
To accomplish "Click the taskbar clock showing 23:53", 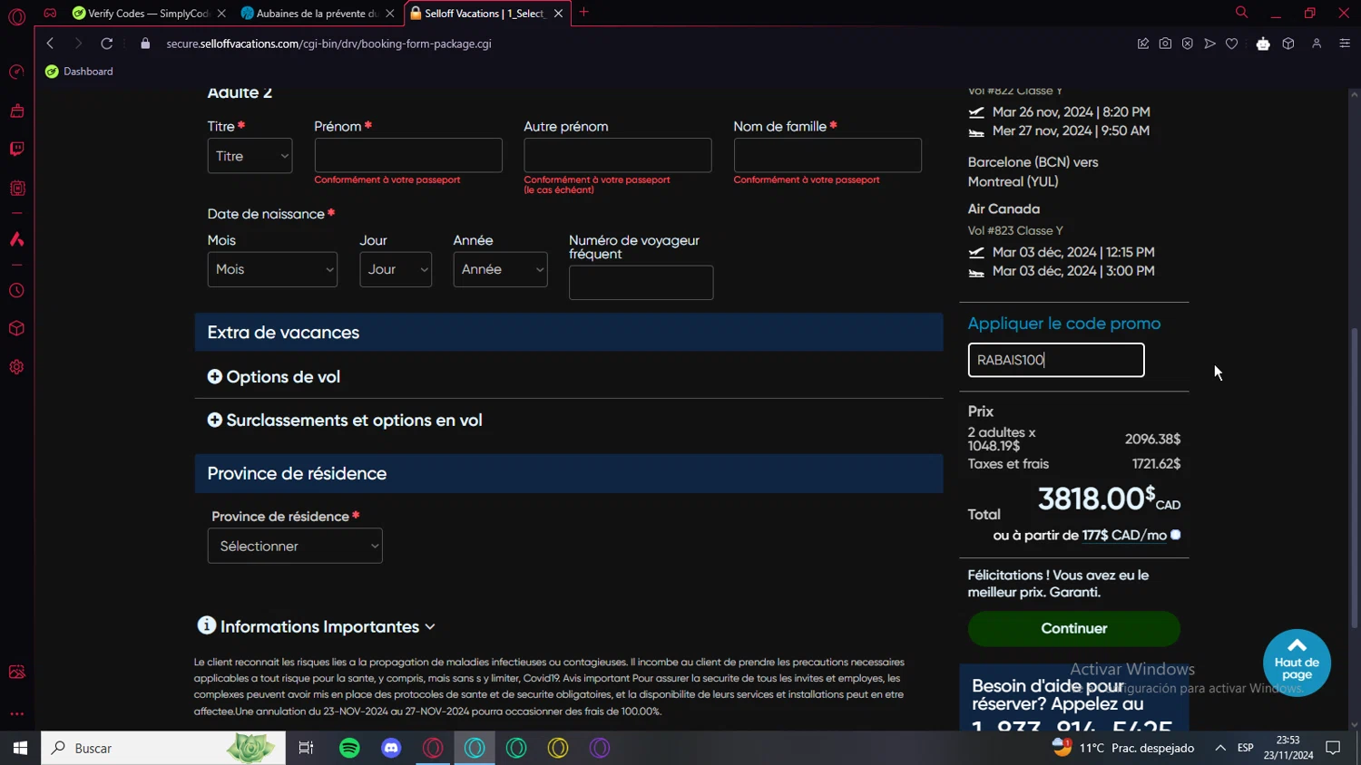I will point(1288,748).
